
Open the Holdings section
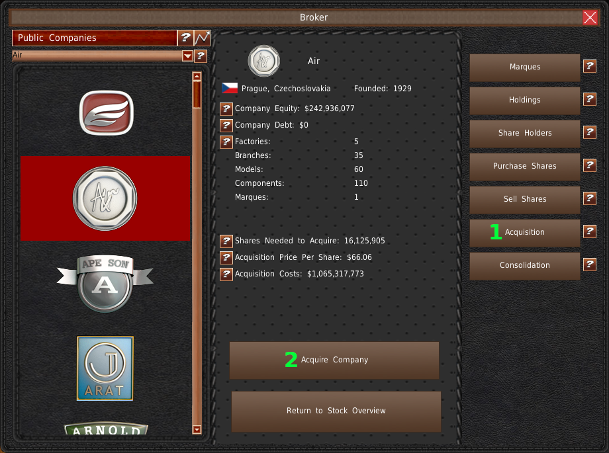point(524,100)
